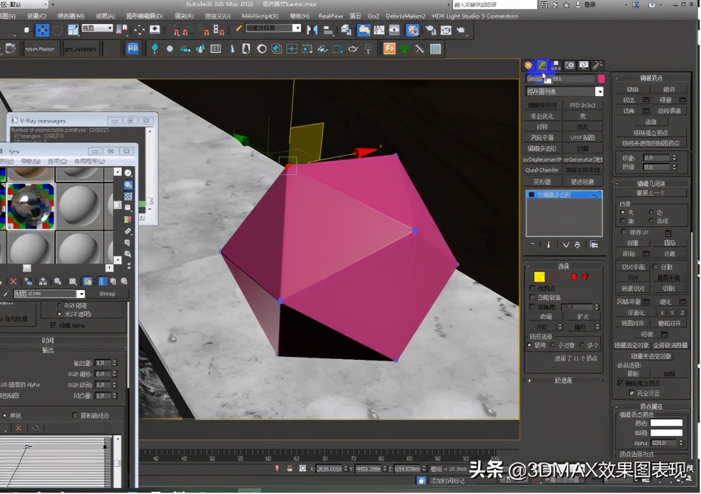Switch to the Create panel tab

pyautogui.click(x=529, y=65)
